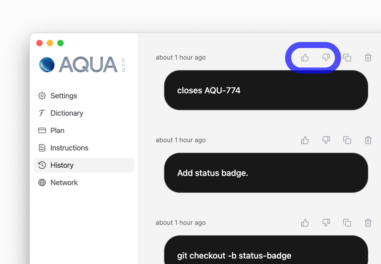Screen dimensions: 381x264
Task: Select the History sidebar item
Action: coord(62,165)
